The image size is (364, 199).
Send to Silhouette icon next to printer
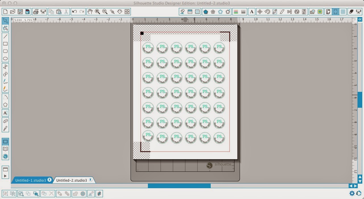click(x=43, y=12)
